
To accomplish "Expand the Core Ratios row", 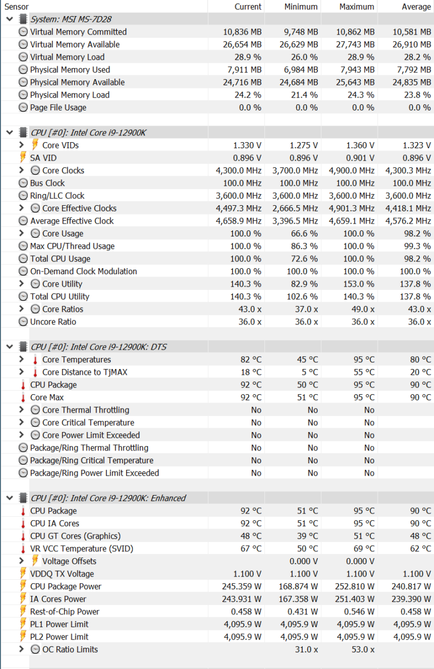I will [22, 309].
